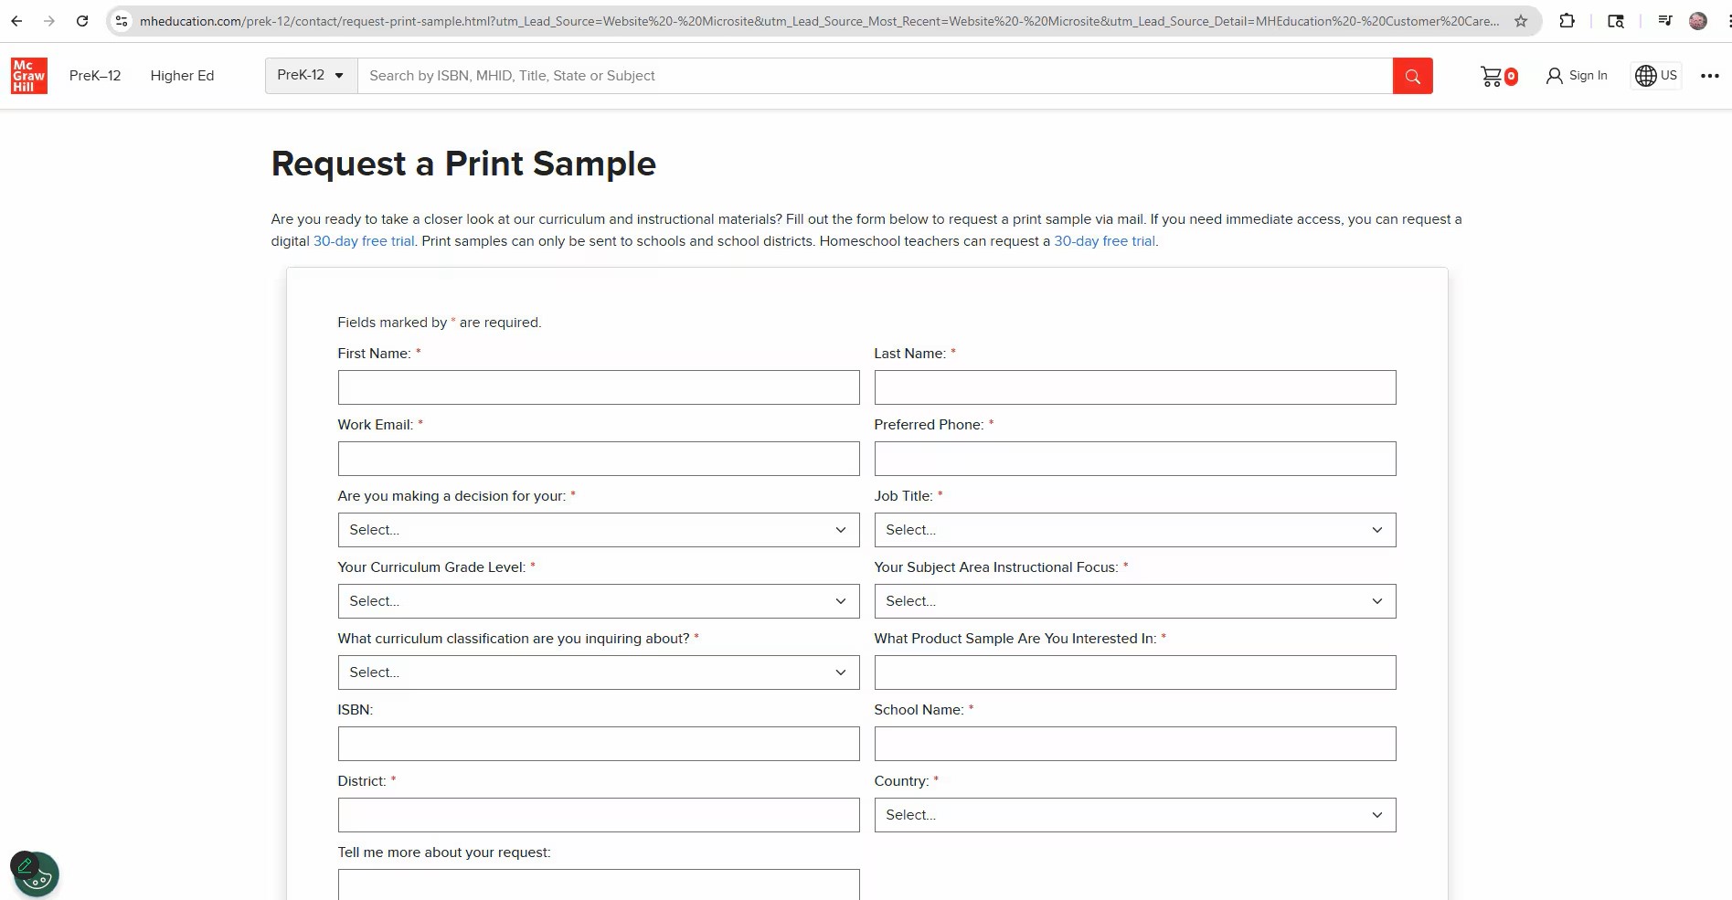Reload the page with browser refresh icon
Viewport: 1732px width, 900px height.
(x=82, y=21)
